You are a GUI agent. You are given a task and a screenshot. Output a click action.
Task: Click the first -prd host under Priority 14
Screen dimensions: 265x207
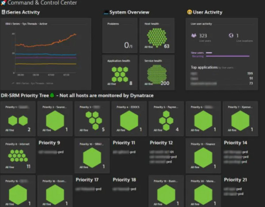tap(236, 152)
